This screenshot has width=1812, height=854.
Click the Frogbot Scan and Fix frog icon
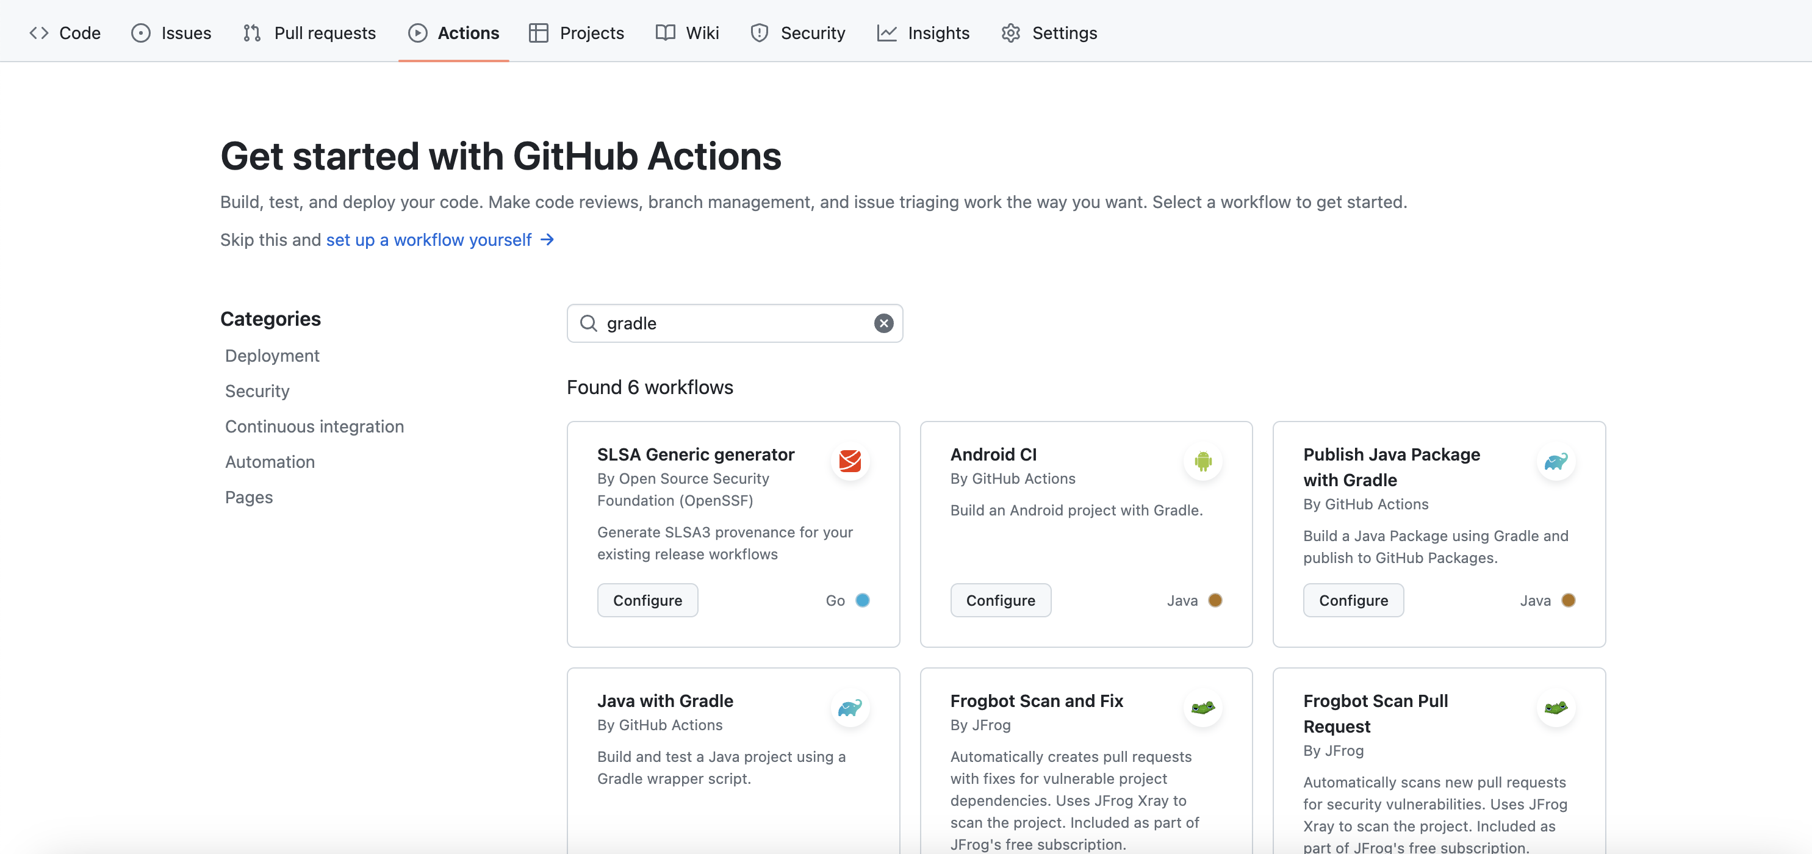click(1203, 708)
